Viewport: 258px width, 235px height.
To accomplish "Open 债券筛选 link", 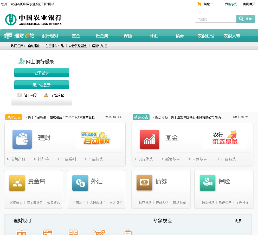I will [x=145, y=202].
